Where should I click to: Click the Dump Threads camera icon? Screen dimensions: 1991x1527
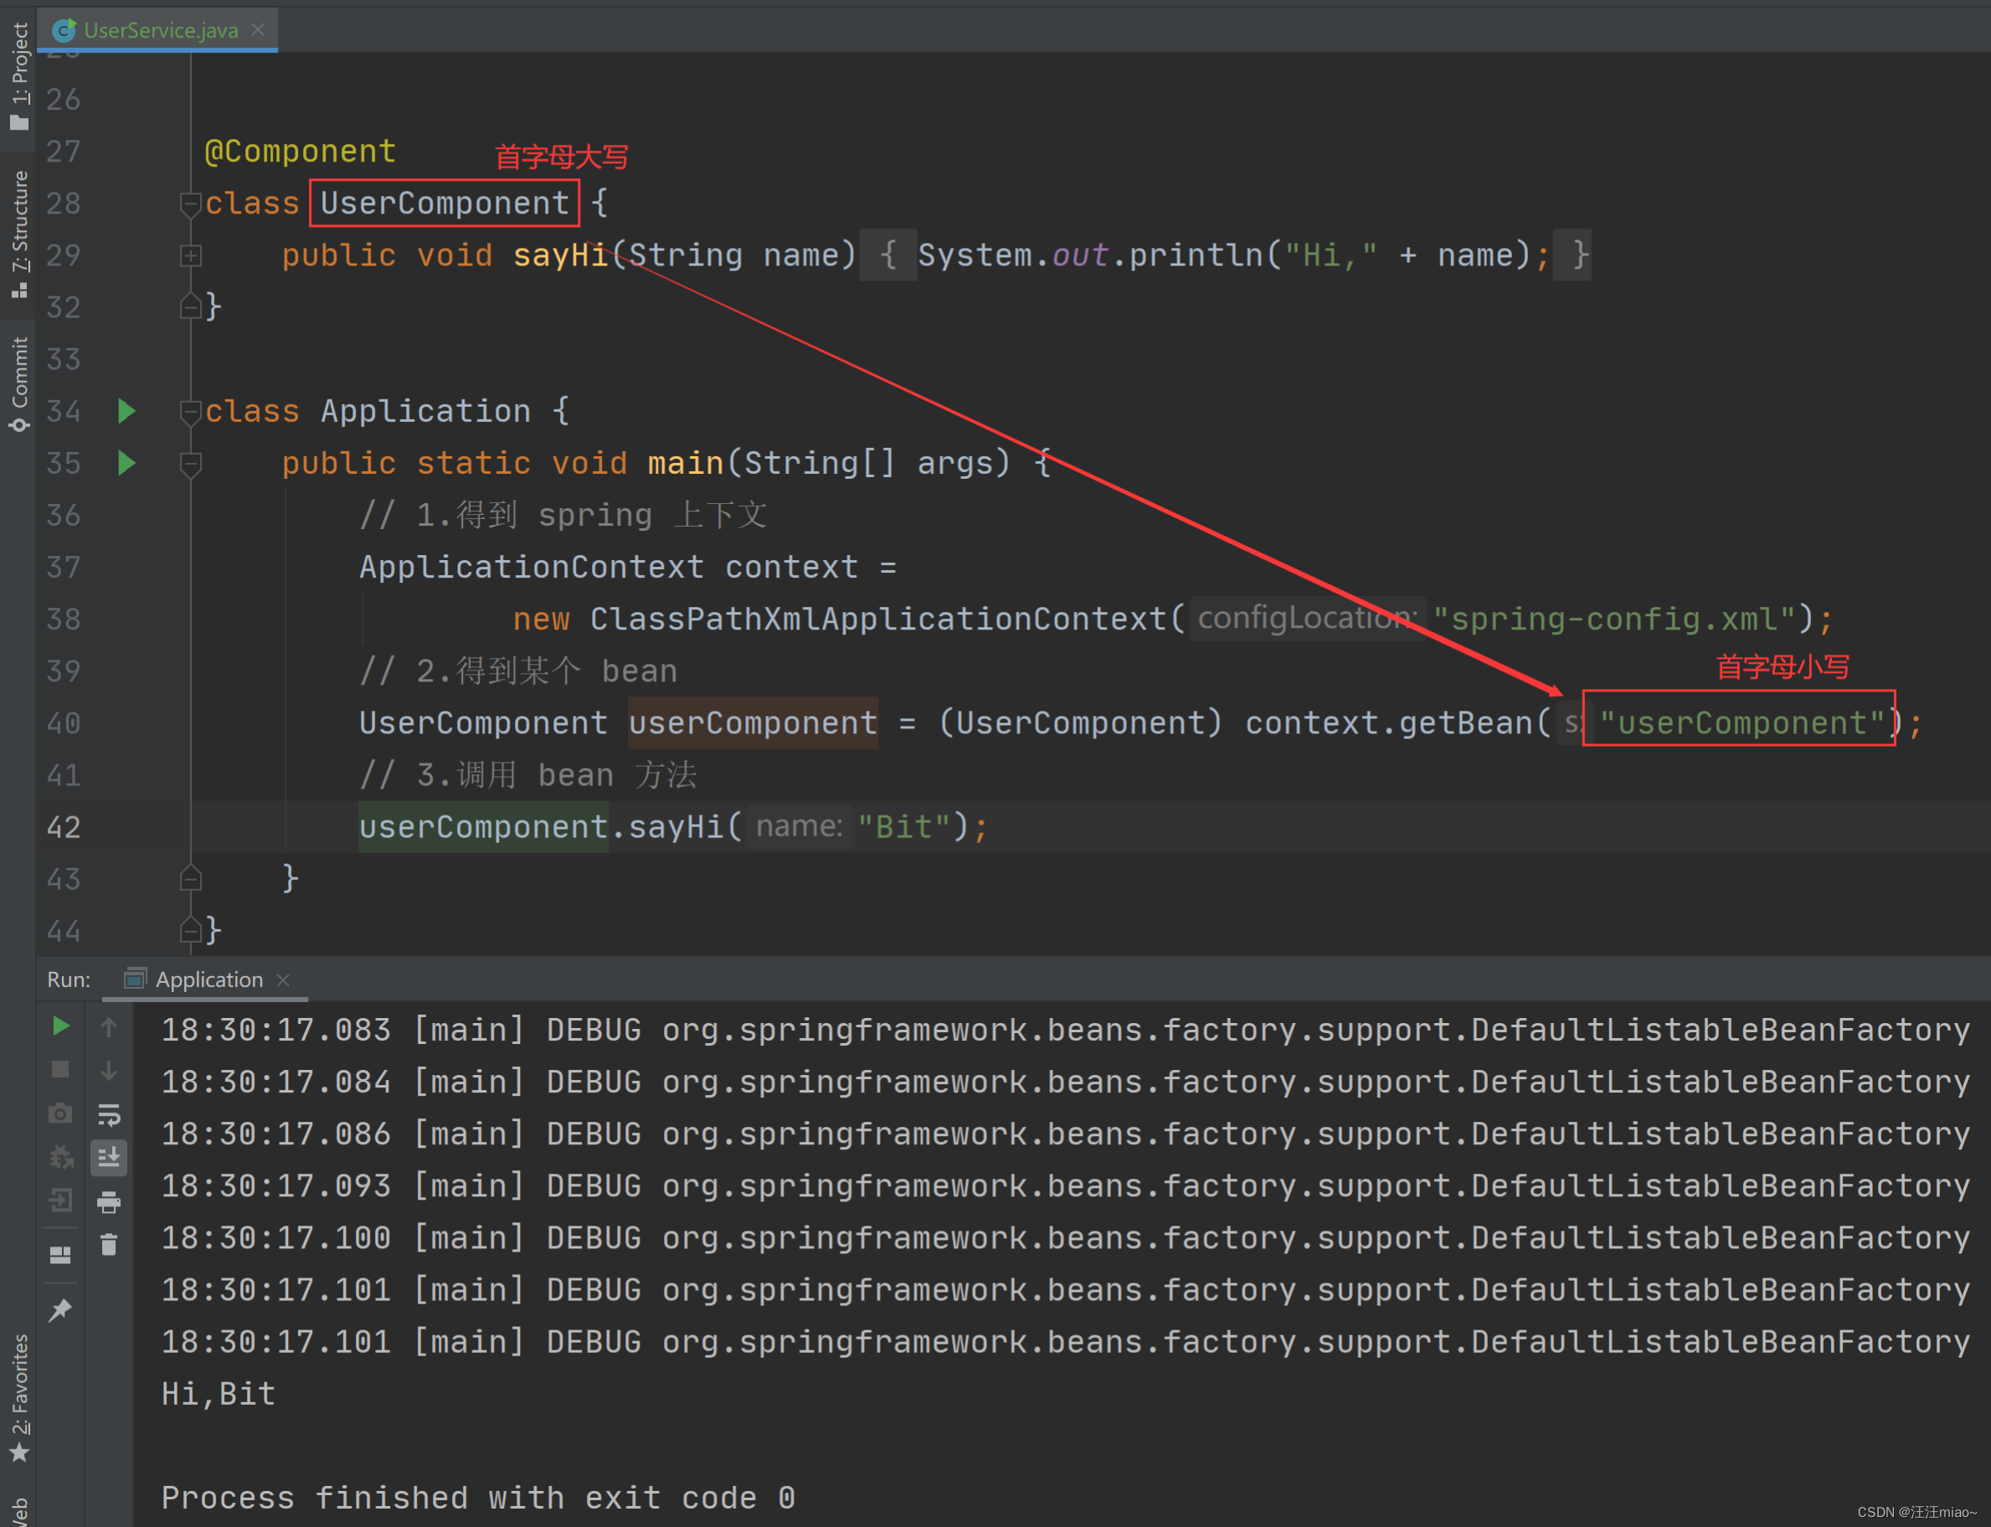coord(60,1113)
